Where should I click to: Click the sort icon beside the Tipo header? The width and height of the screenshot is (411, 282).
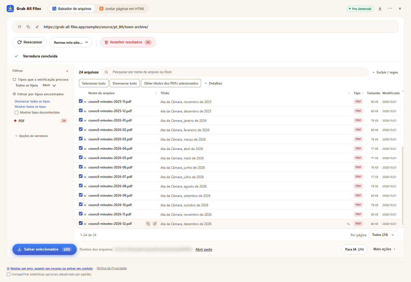[363, 93]
